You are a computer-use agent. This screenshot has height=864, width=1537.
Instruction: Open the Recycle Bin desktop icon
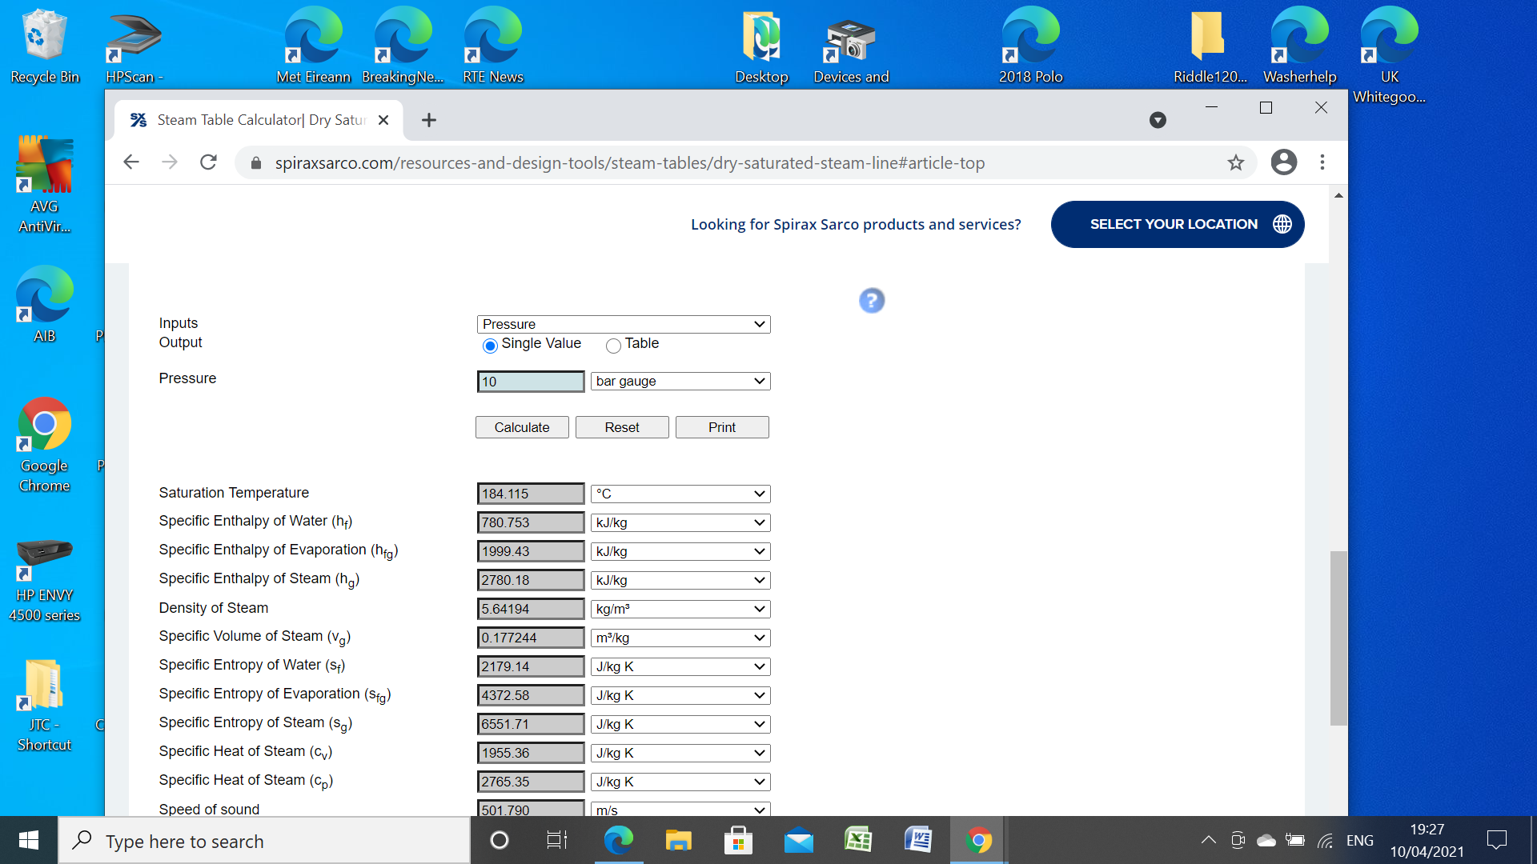(45, 46)
